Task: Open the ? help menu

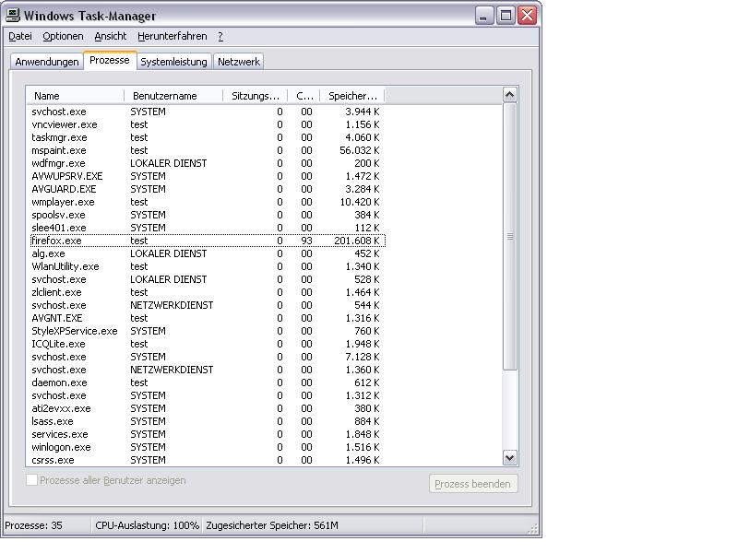Action: [x=220, y=36]
